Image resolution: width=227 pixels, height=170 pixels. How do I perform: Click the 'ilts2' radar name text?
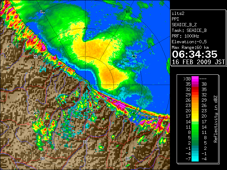click(x=178, y=13)
